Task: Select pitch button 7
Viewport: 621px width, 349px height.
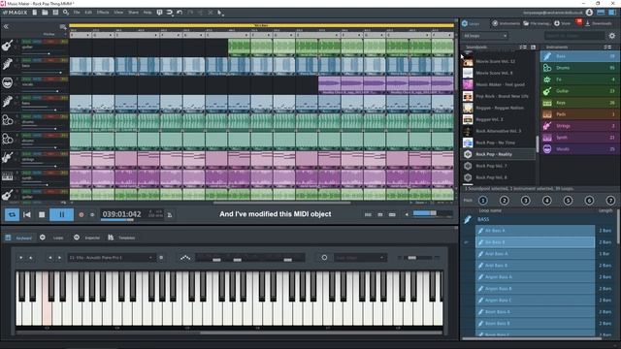Action: pyautogui.click(x=610, y=201)
